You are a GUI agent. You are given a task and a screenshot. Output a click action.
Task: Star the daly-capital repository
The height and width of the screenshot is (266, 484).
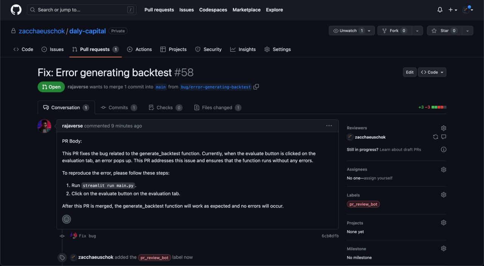tap(444, 31)
